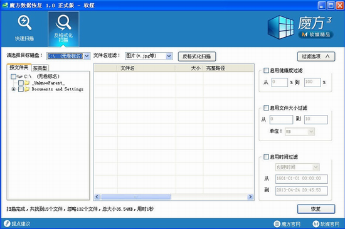Start 反格式化扫描 with the button
This screenshot has height=229, width=345.
click(x=197, y=56)
